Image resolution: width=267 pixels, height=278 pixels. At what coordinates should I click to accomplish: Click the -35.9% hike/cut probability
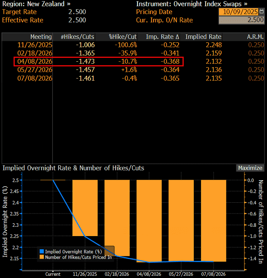[x=128, y=53]
